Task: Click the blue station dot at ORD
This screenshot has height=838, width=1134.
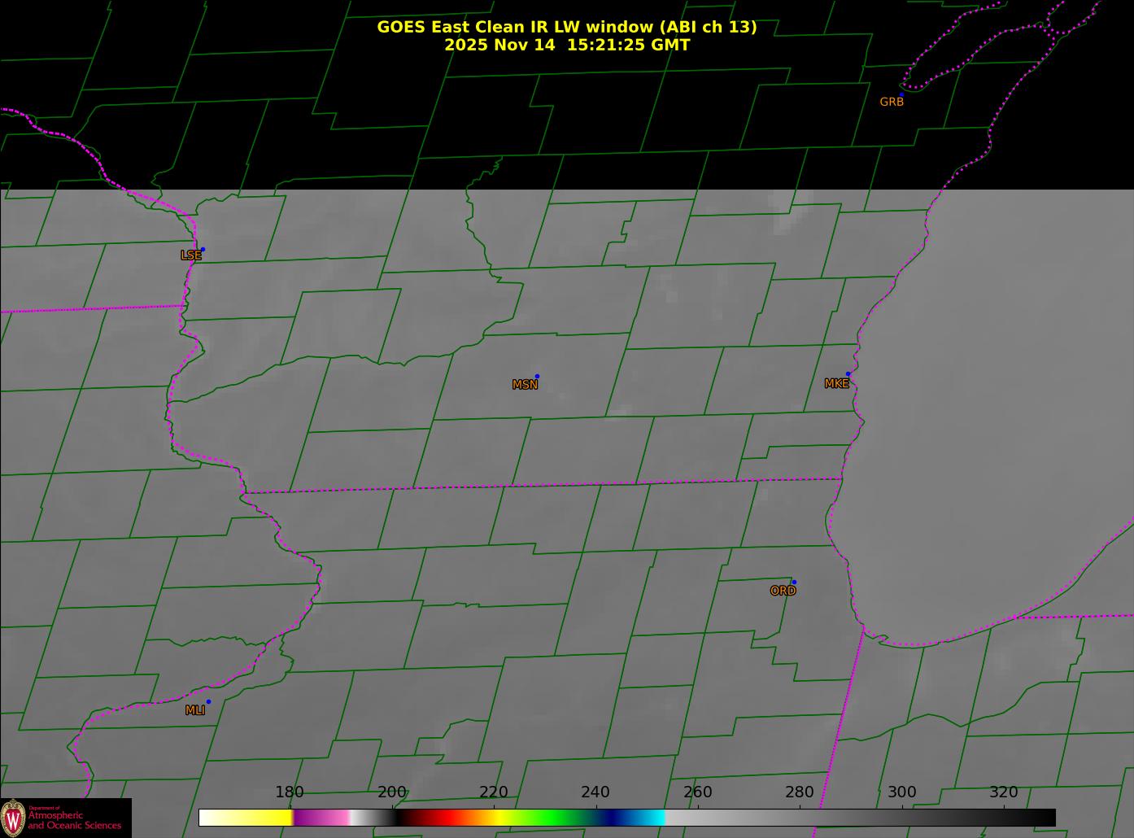Action: point(793,583)
